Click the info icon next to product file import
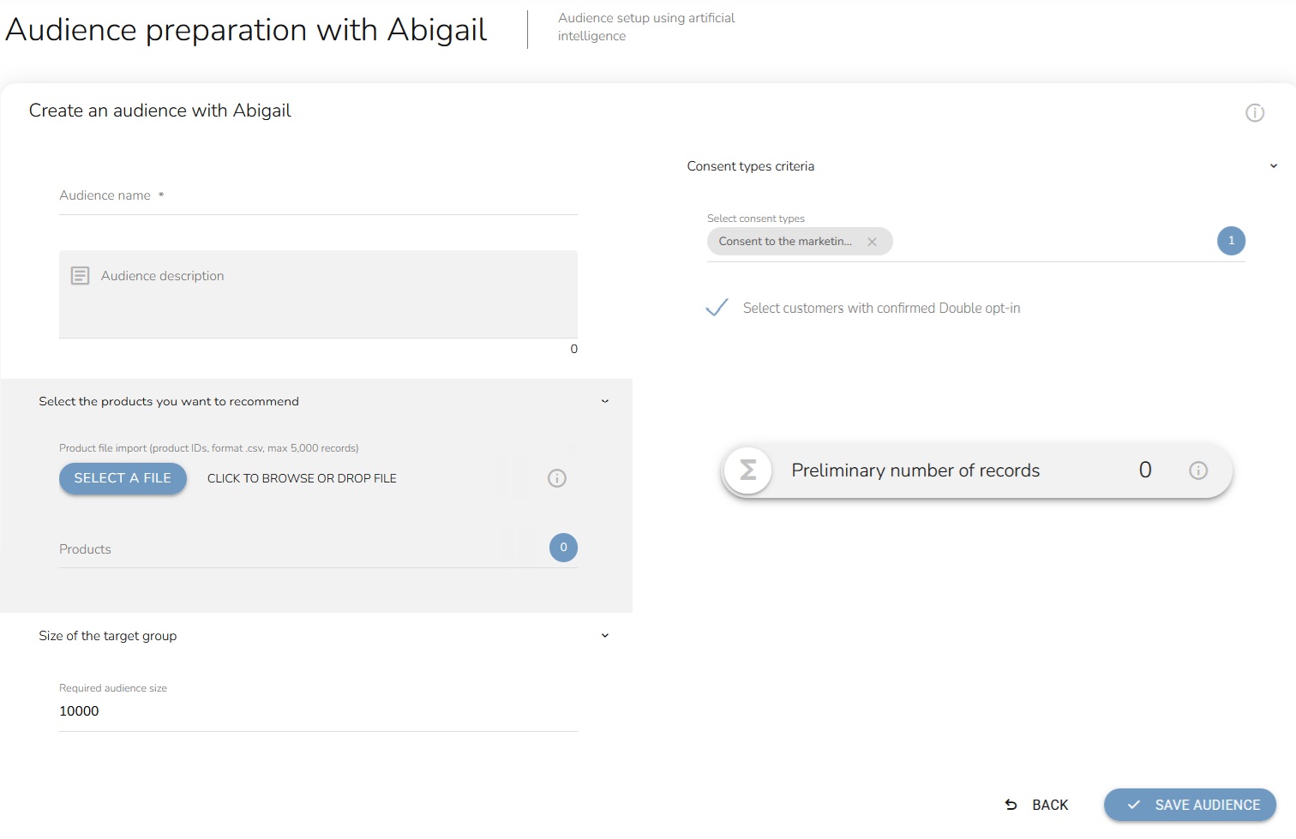 (x=556, y=478)
